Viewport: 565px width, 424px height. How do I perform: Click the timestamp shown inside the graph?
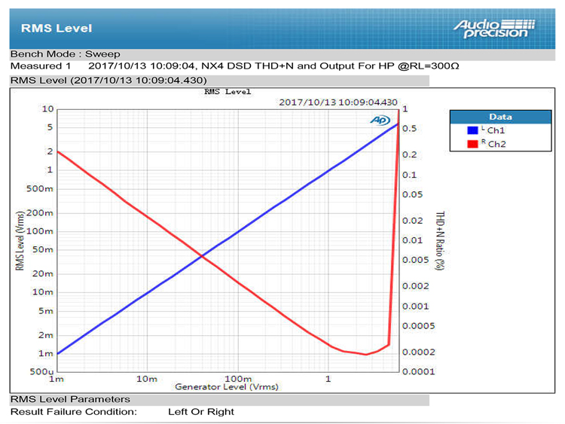(x=337, y=101)
